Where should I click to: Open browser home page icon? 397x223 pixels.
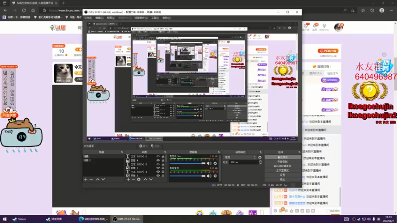(x=33, y=10)
